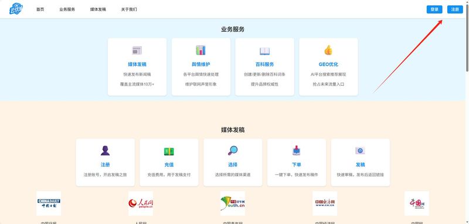Viewport: 469px width, 224px height.
Task: Click the money icon in 充值 step
Action: (169, 151)
